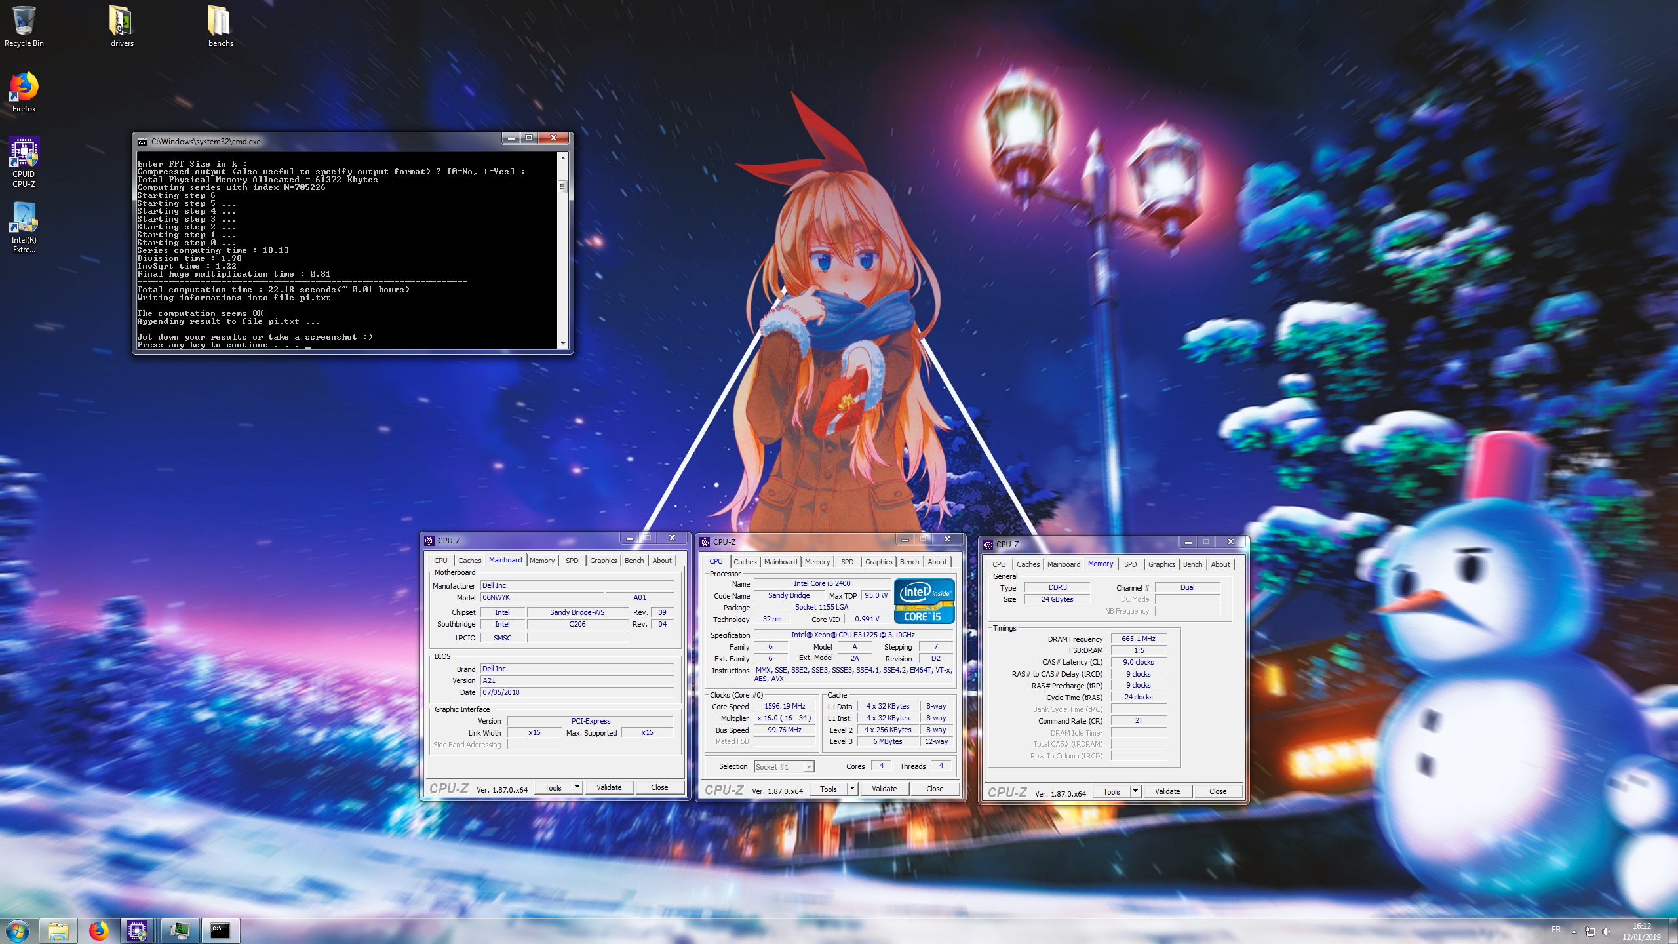1678x944 pixels.
Task: Expand Tools dropdown arrow in Mainboard window
Action: coord(577,787)
